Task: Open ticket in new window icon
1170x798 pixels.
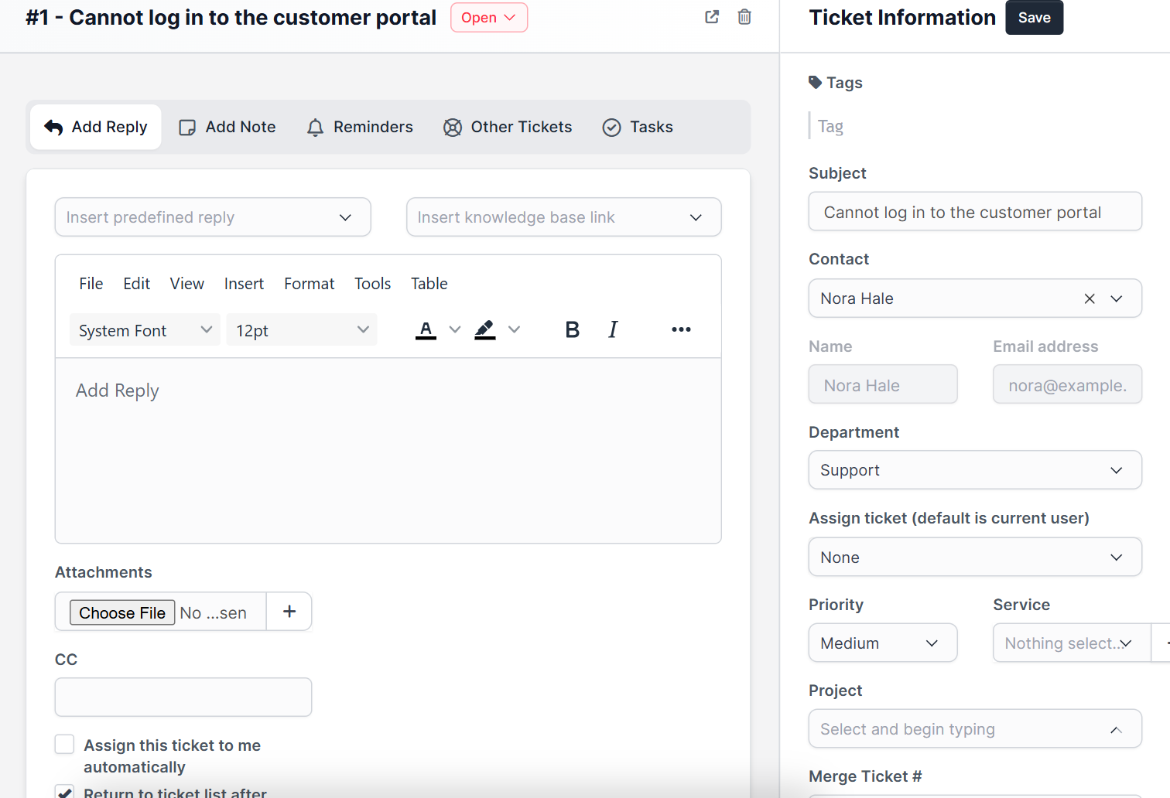Action: pyautogui.click(x=712, y=17)
